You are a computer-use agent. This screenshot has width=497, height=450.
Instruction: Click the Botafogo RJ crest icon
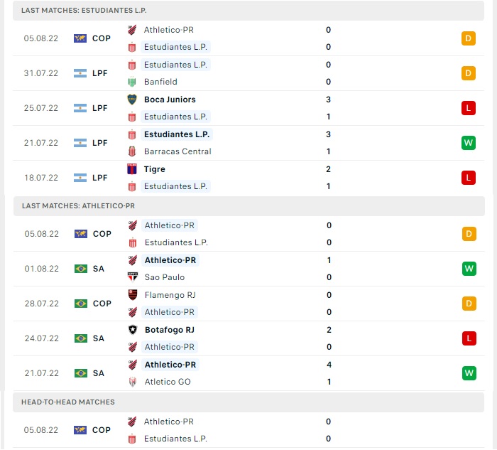point(133,330)
